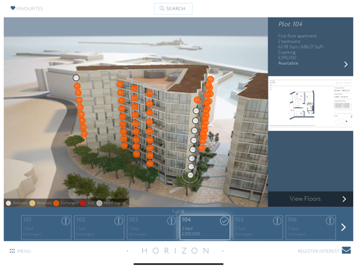
Task: Click the alert icon on card 105
Action: point(277,221)
